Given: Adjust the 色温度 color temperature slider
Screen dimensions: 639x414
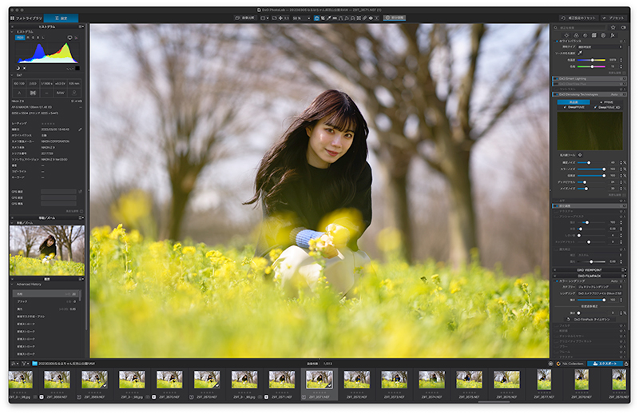Looking at the screenshot, I should (x=592, y=59).
